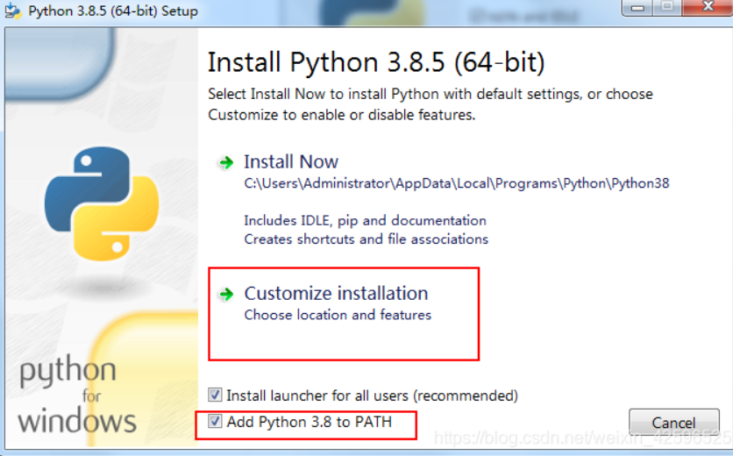Click the green arrow beside Customize installation
This screenshot has width=733, height=456.
(226, 294)
